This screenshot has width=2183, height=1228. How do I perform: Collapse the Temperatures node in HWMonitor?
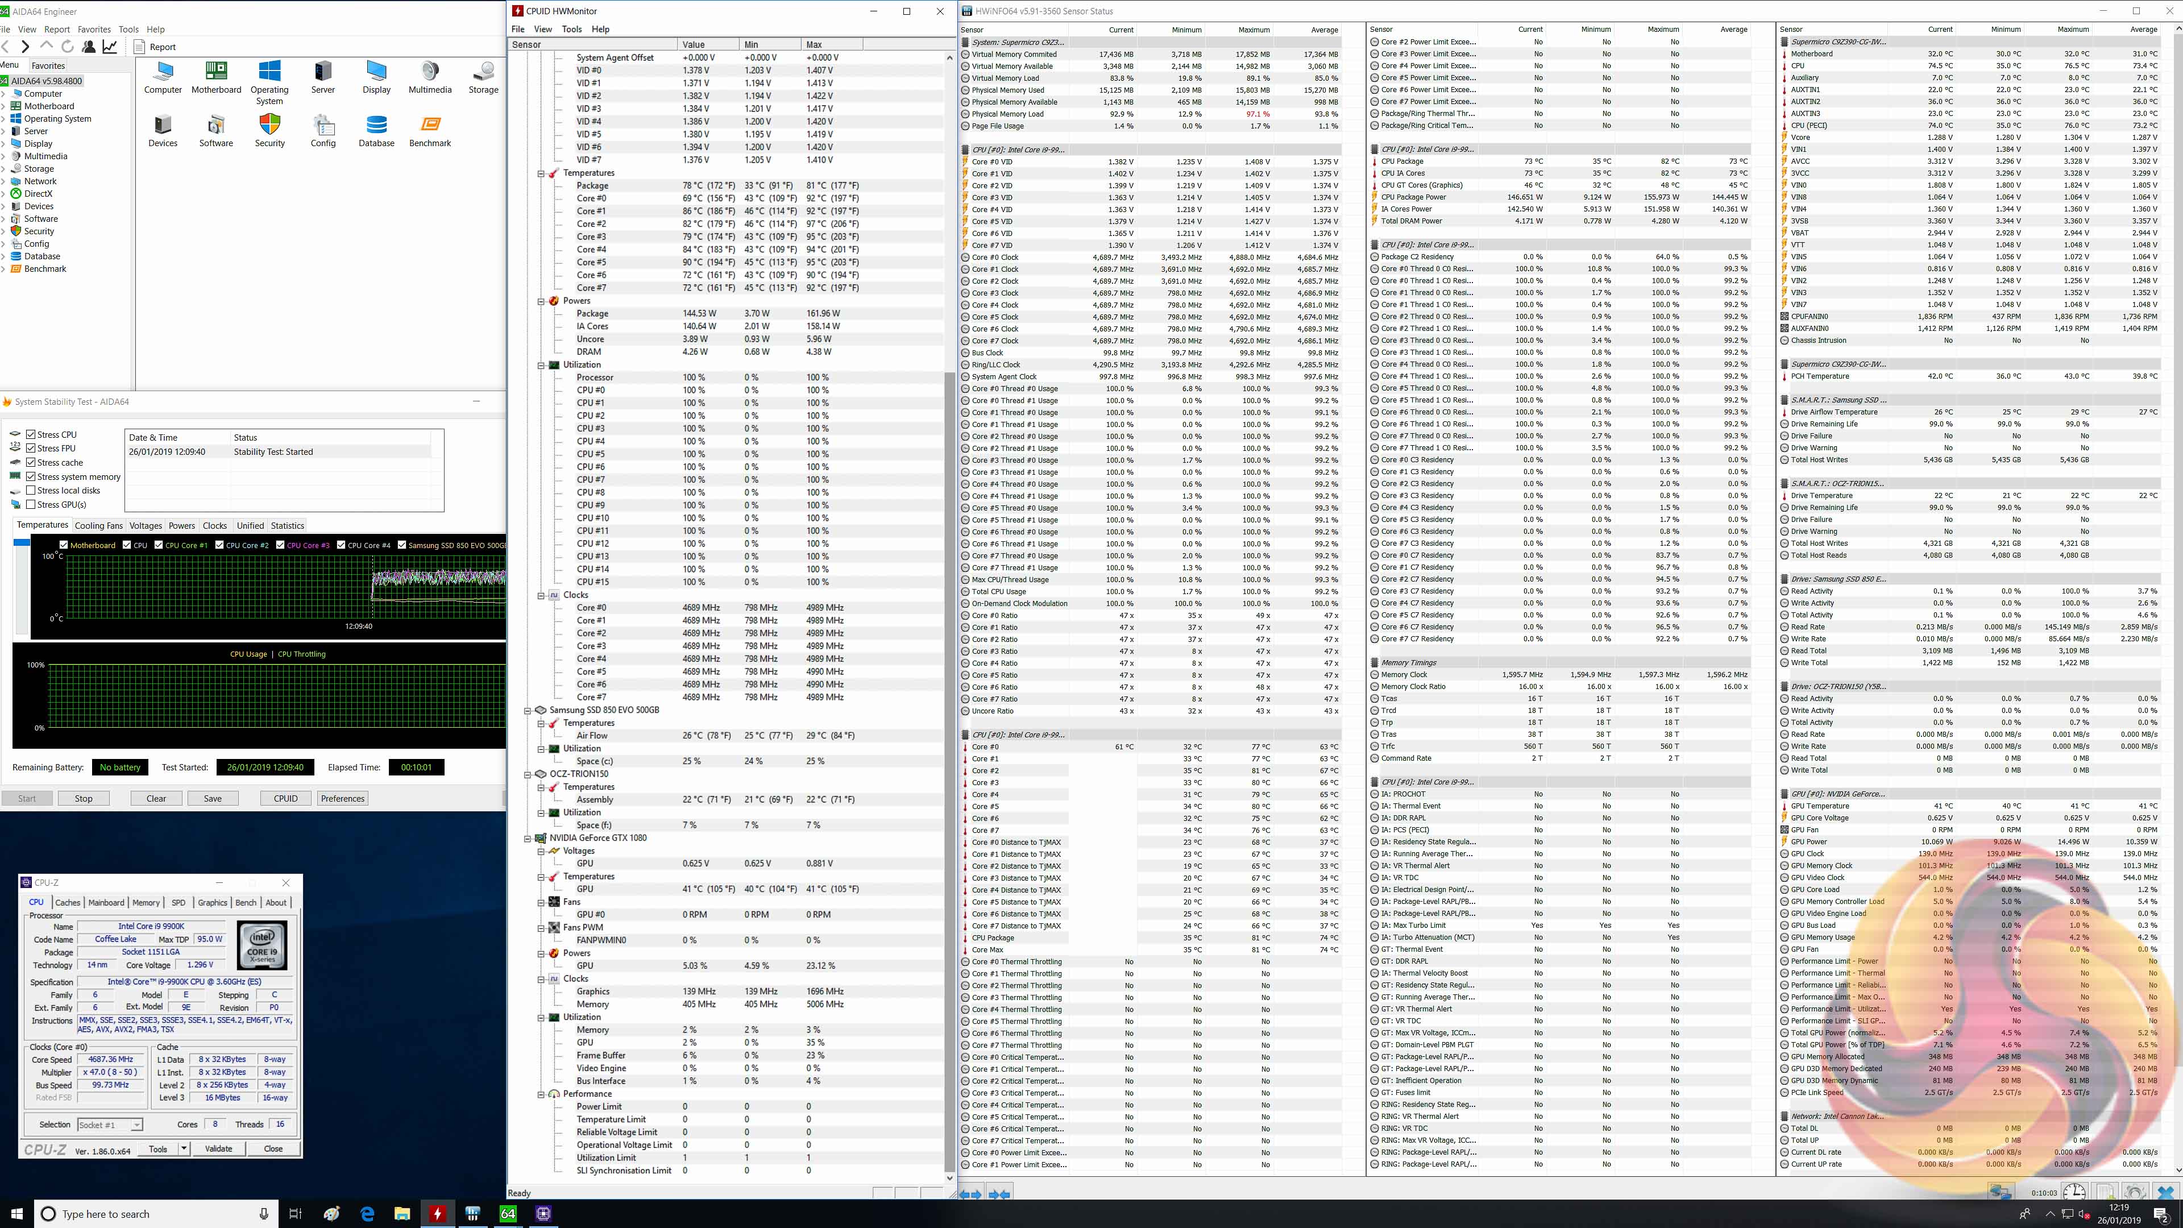(x=541, y=173)
